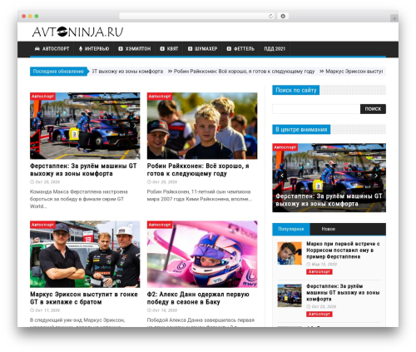
Task: Click the clock date under Ферстаппен grid headline
Action: click(45, 182)
